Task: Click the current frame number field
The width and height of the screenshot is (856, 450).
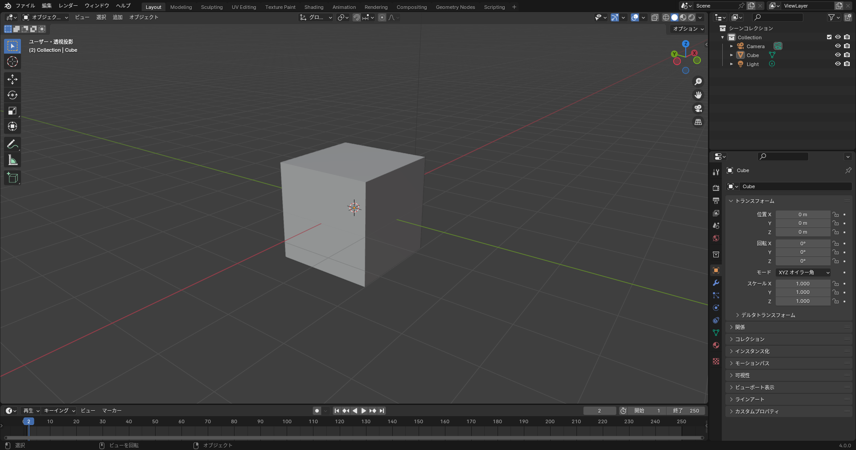Action: (600, 411)
